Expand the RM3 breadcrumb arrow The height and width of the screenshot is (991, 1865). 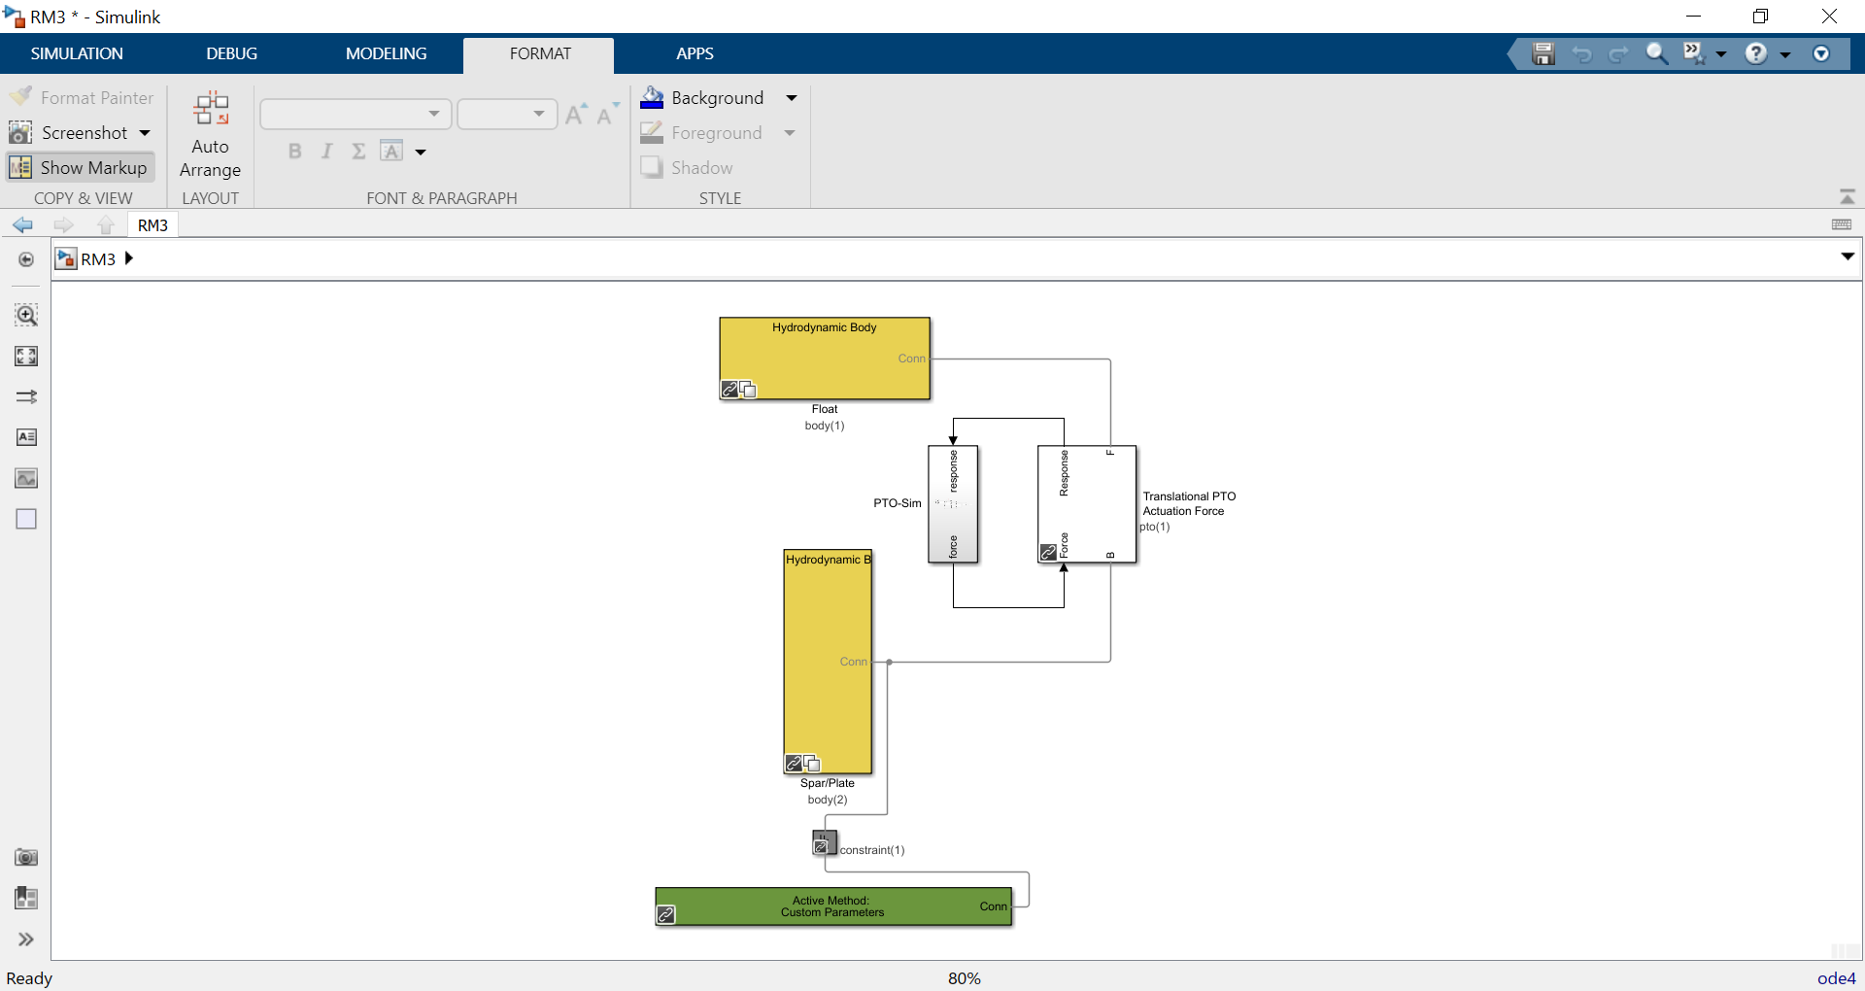tap(128, 258)
